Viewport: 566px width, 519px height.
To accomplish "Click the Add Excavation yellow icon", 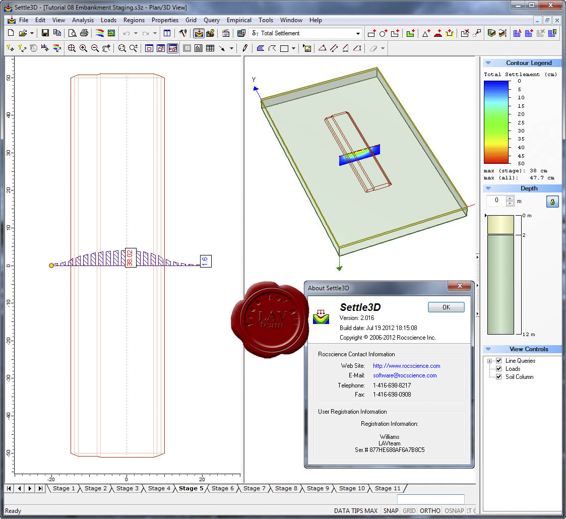I will click(450, 33).
